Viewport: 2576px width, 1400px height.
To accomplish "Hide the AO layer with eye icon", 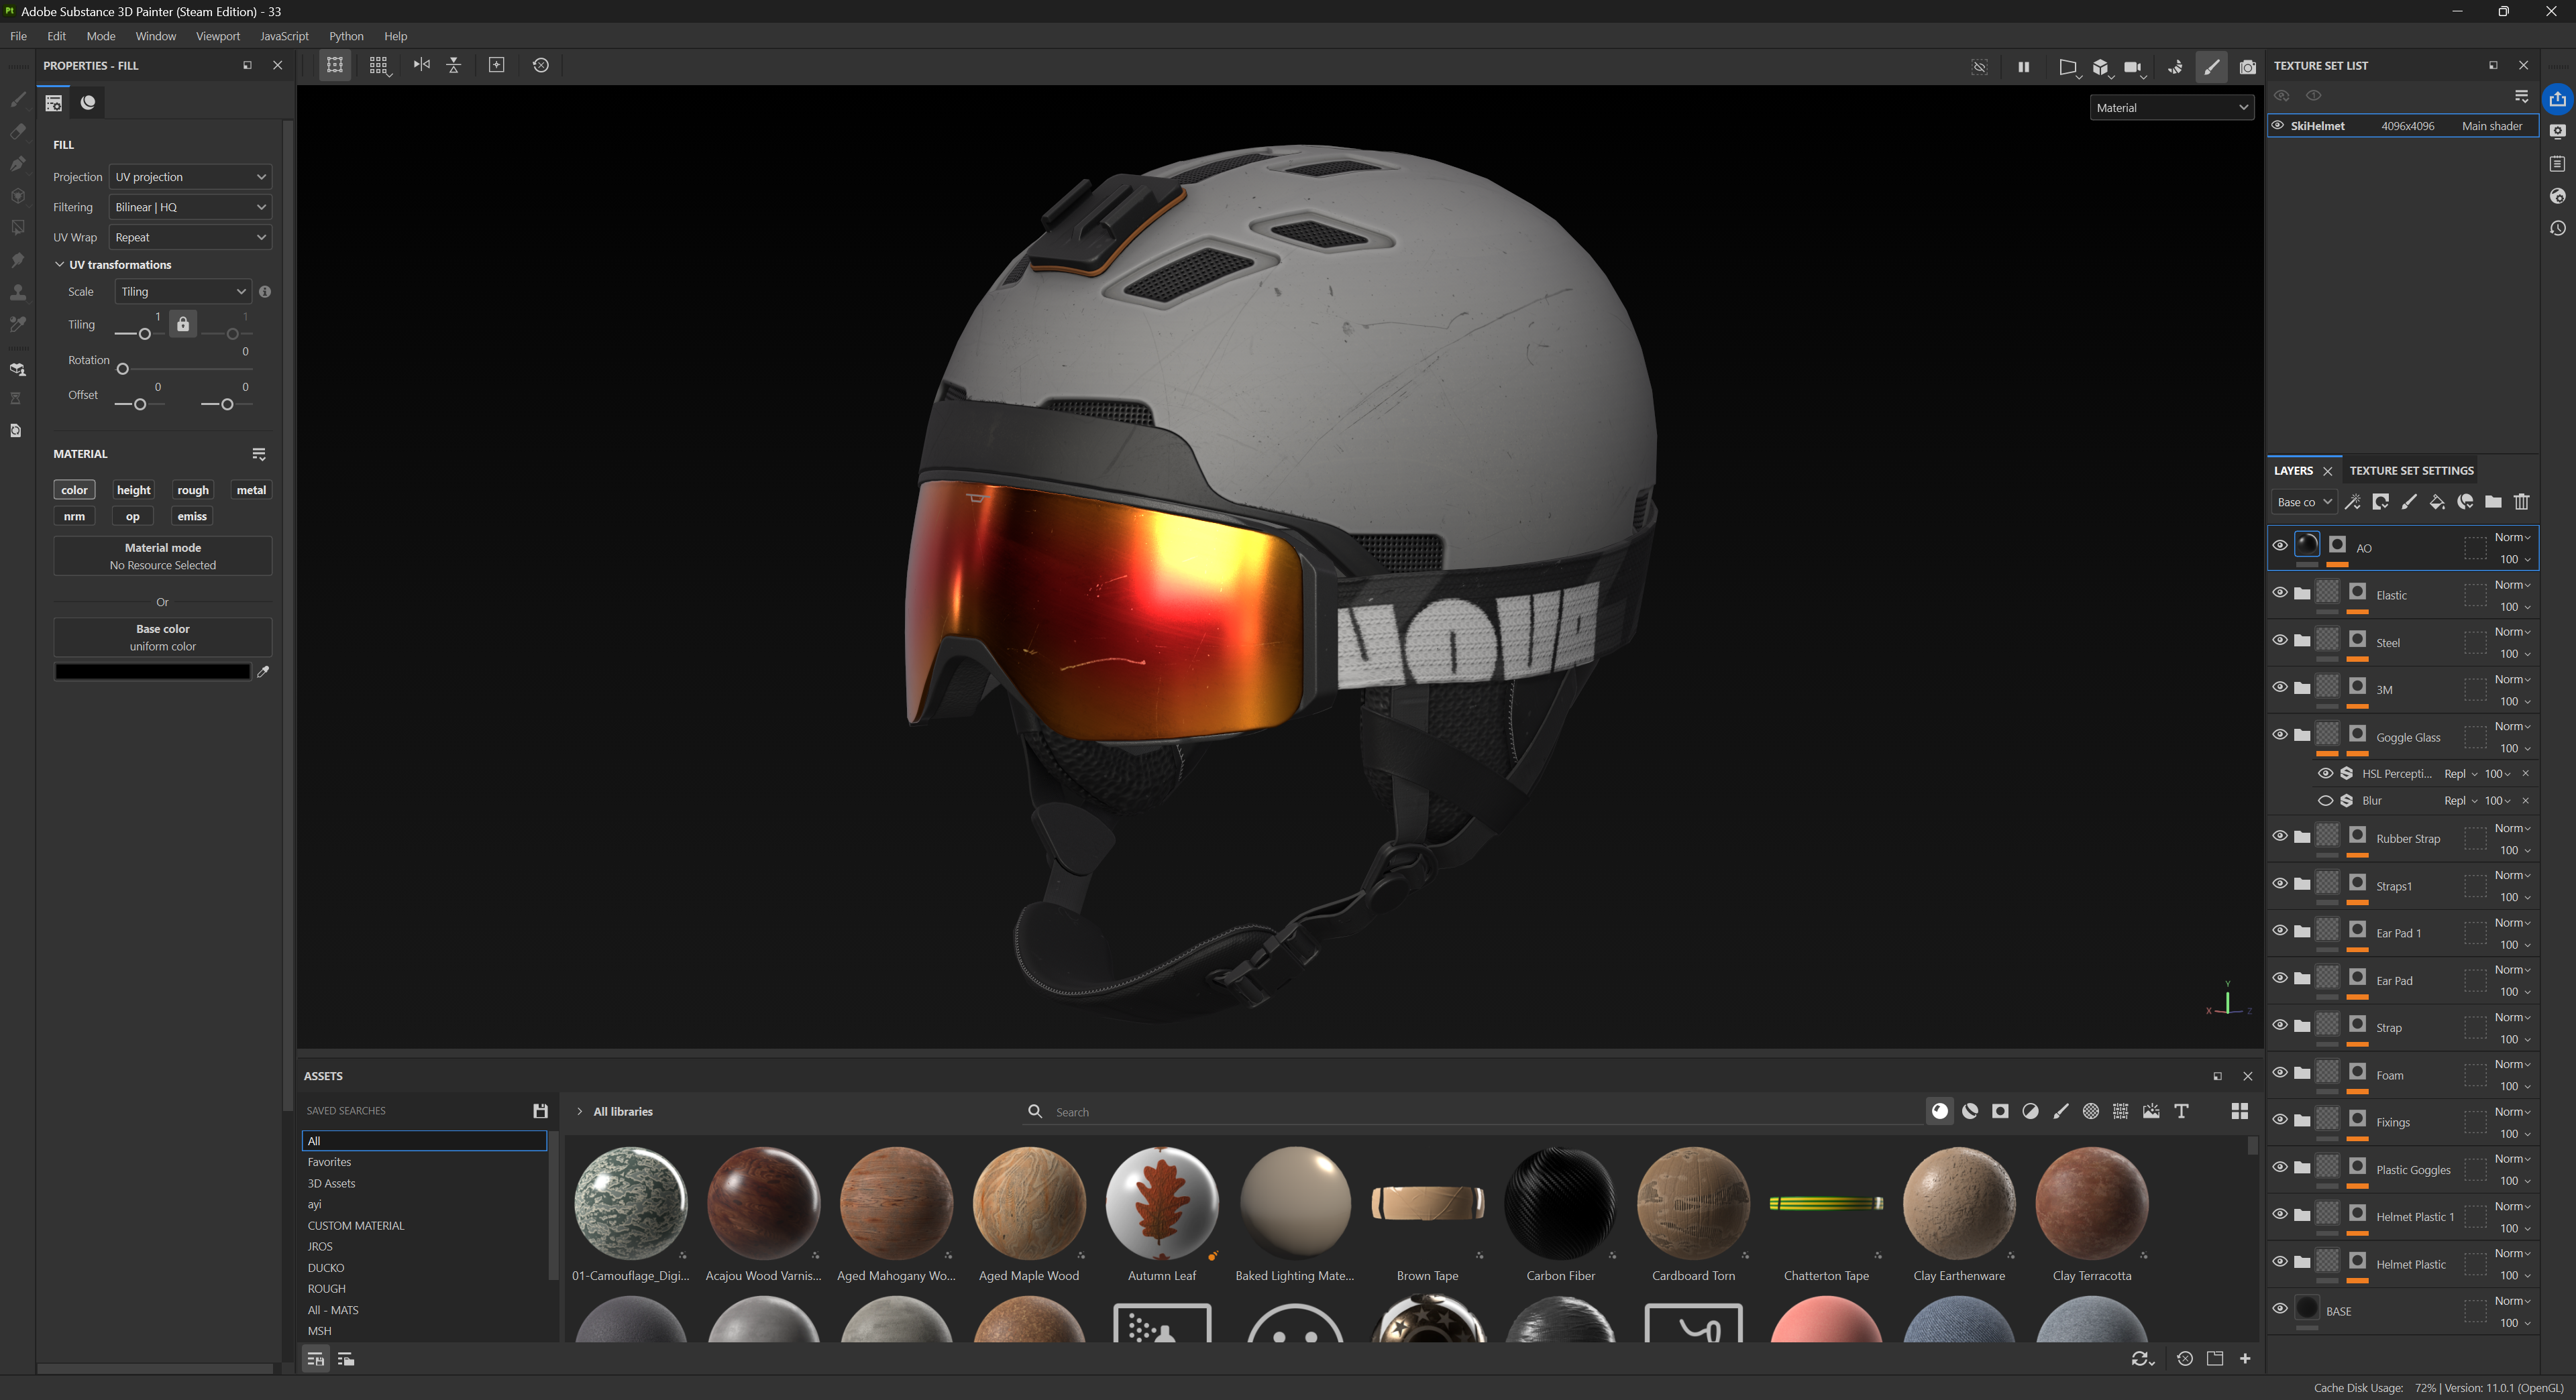I will 2279,544.
